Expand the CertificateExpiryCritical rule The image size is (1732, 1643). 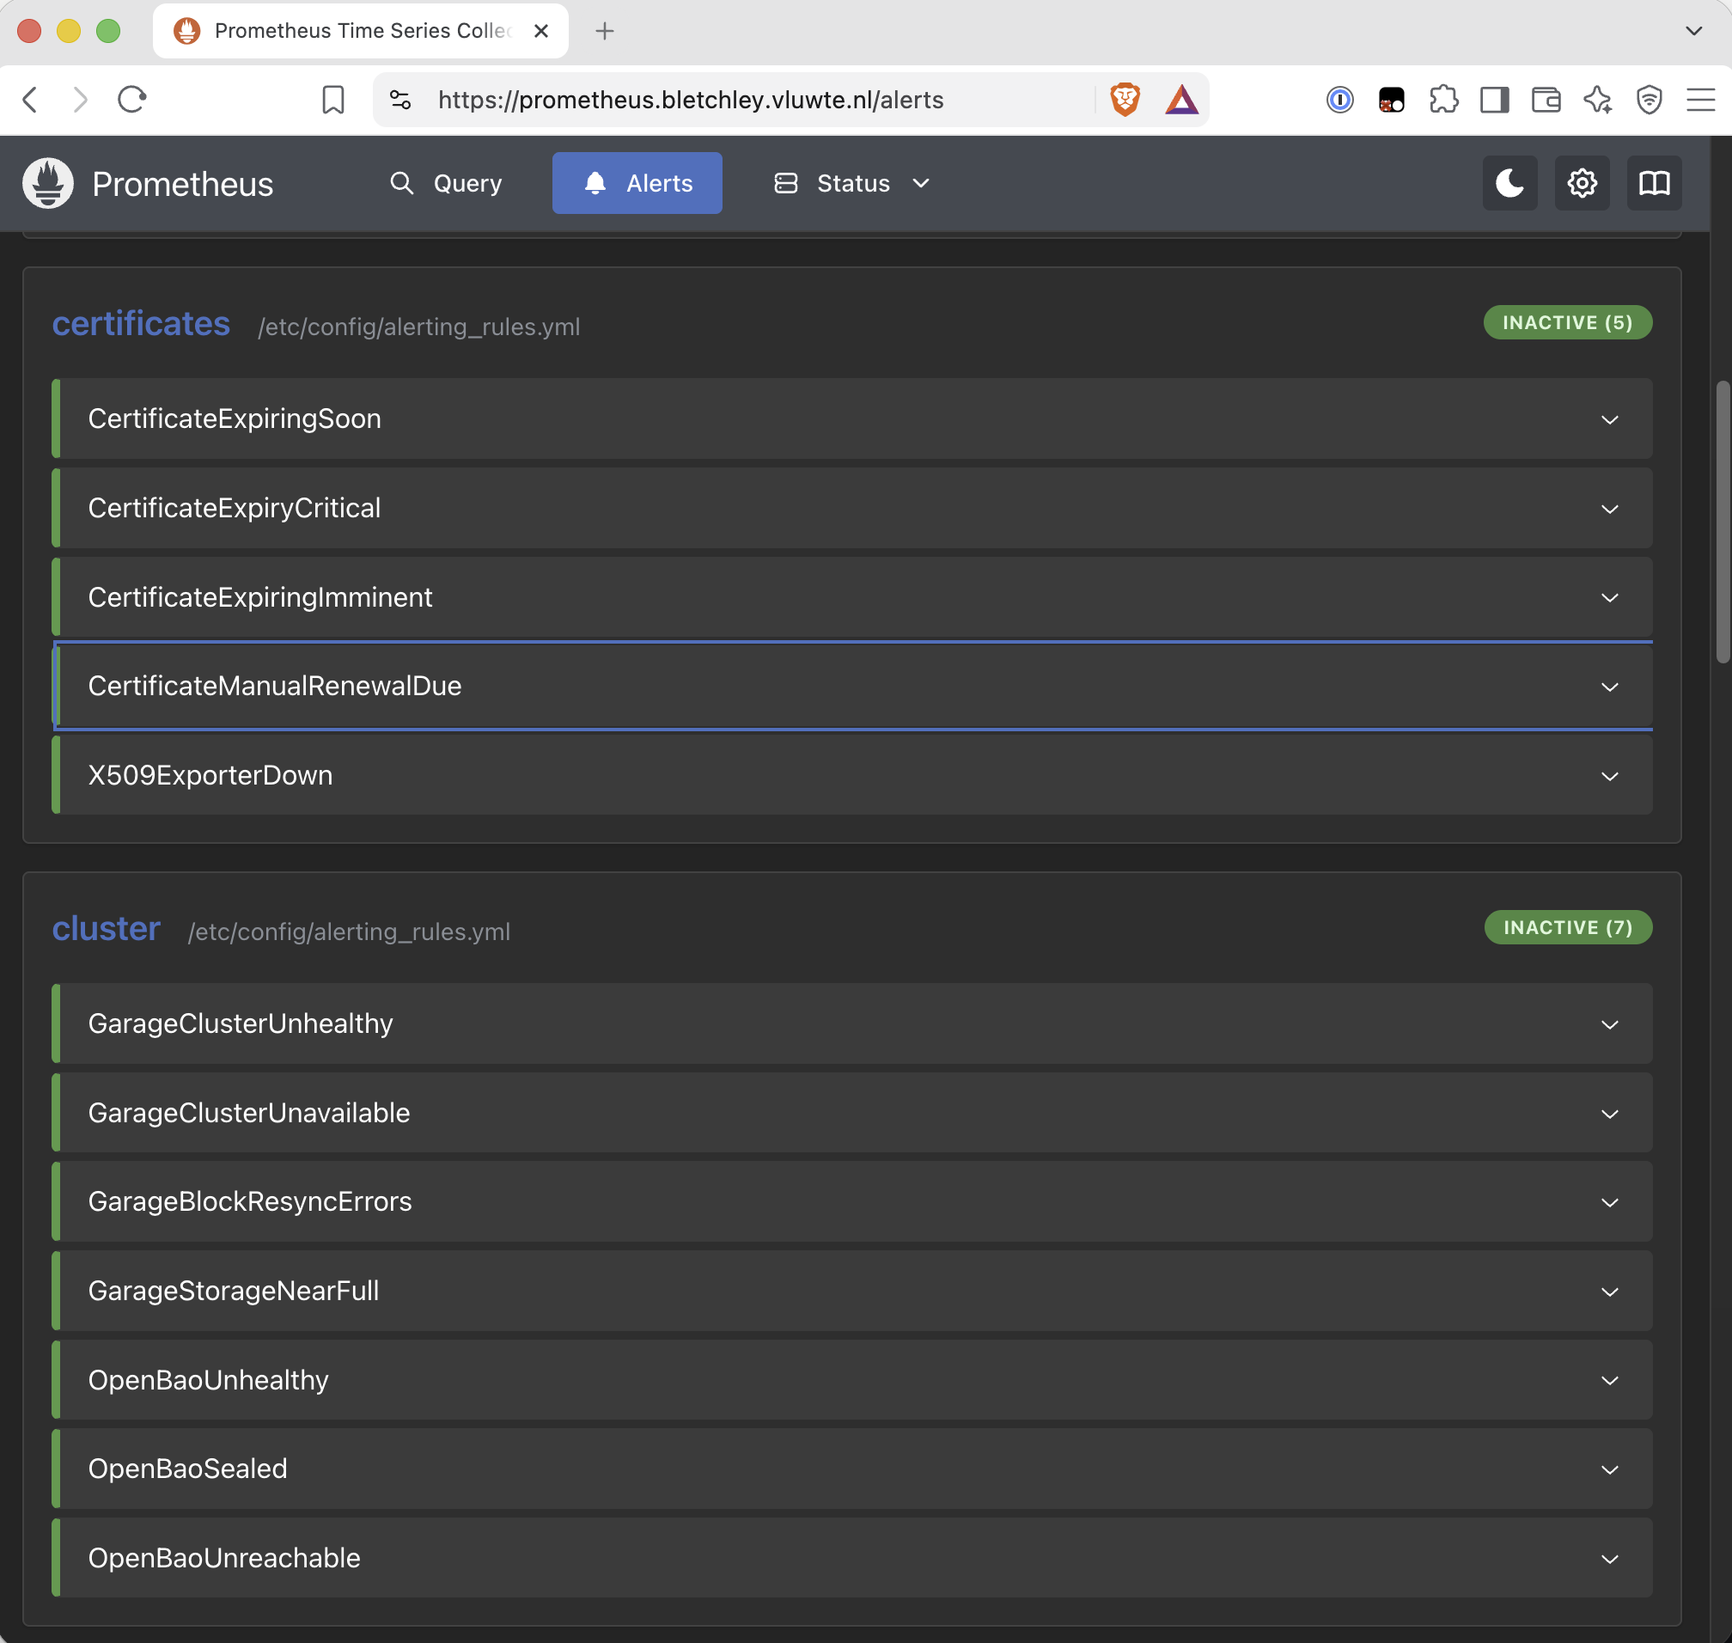[852, 508]
